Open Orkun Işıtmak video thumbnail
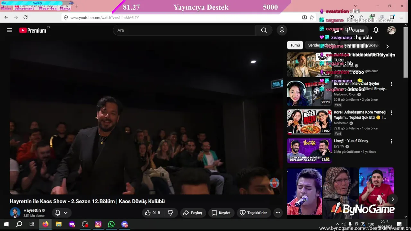This screenshot has width=411, height=231. point(309,64)
